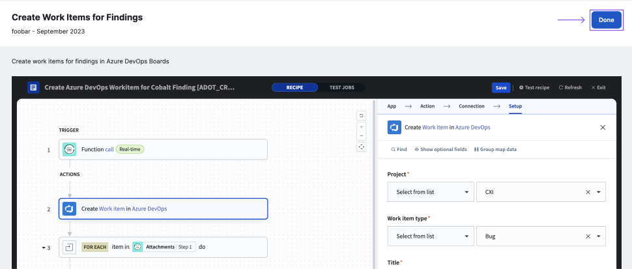This screenshot has width=632, height=269.
Task: Click the Work item link in step 2
Action: coord(111,208)
